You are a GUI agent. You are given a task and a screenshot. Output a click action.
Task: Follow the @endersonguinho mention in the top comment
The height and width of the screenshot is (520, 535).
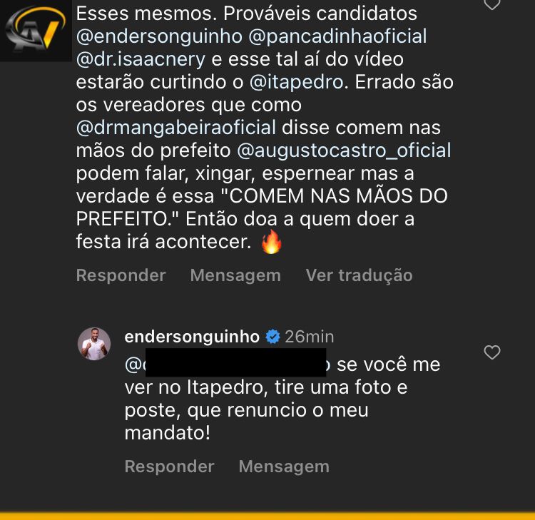point(162,36)
